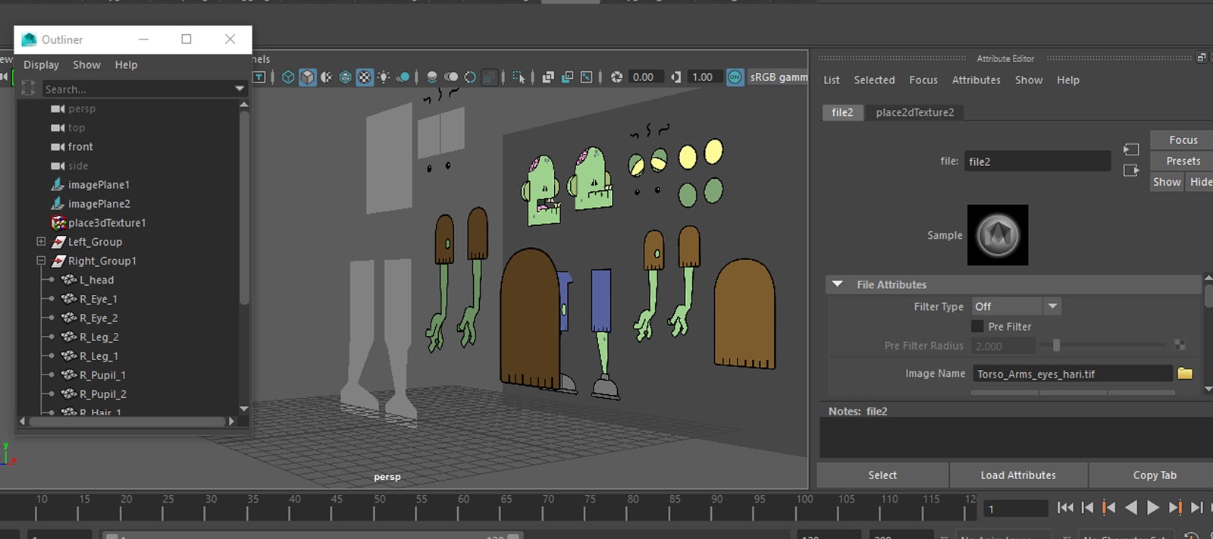Click the Presets button
The image size is (1213, 539).
(1183, 161)
